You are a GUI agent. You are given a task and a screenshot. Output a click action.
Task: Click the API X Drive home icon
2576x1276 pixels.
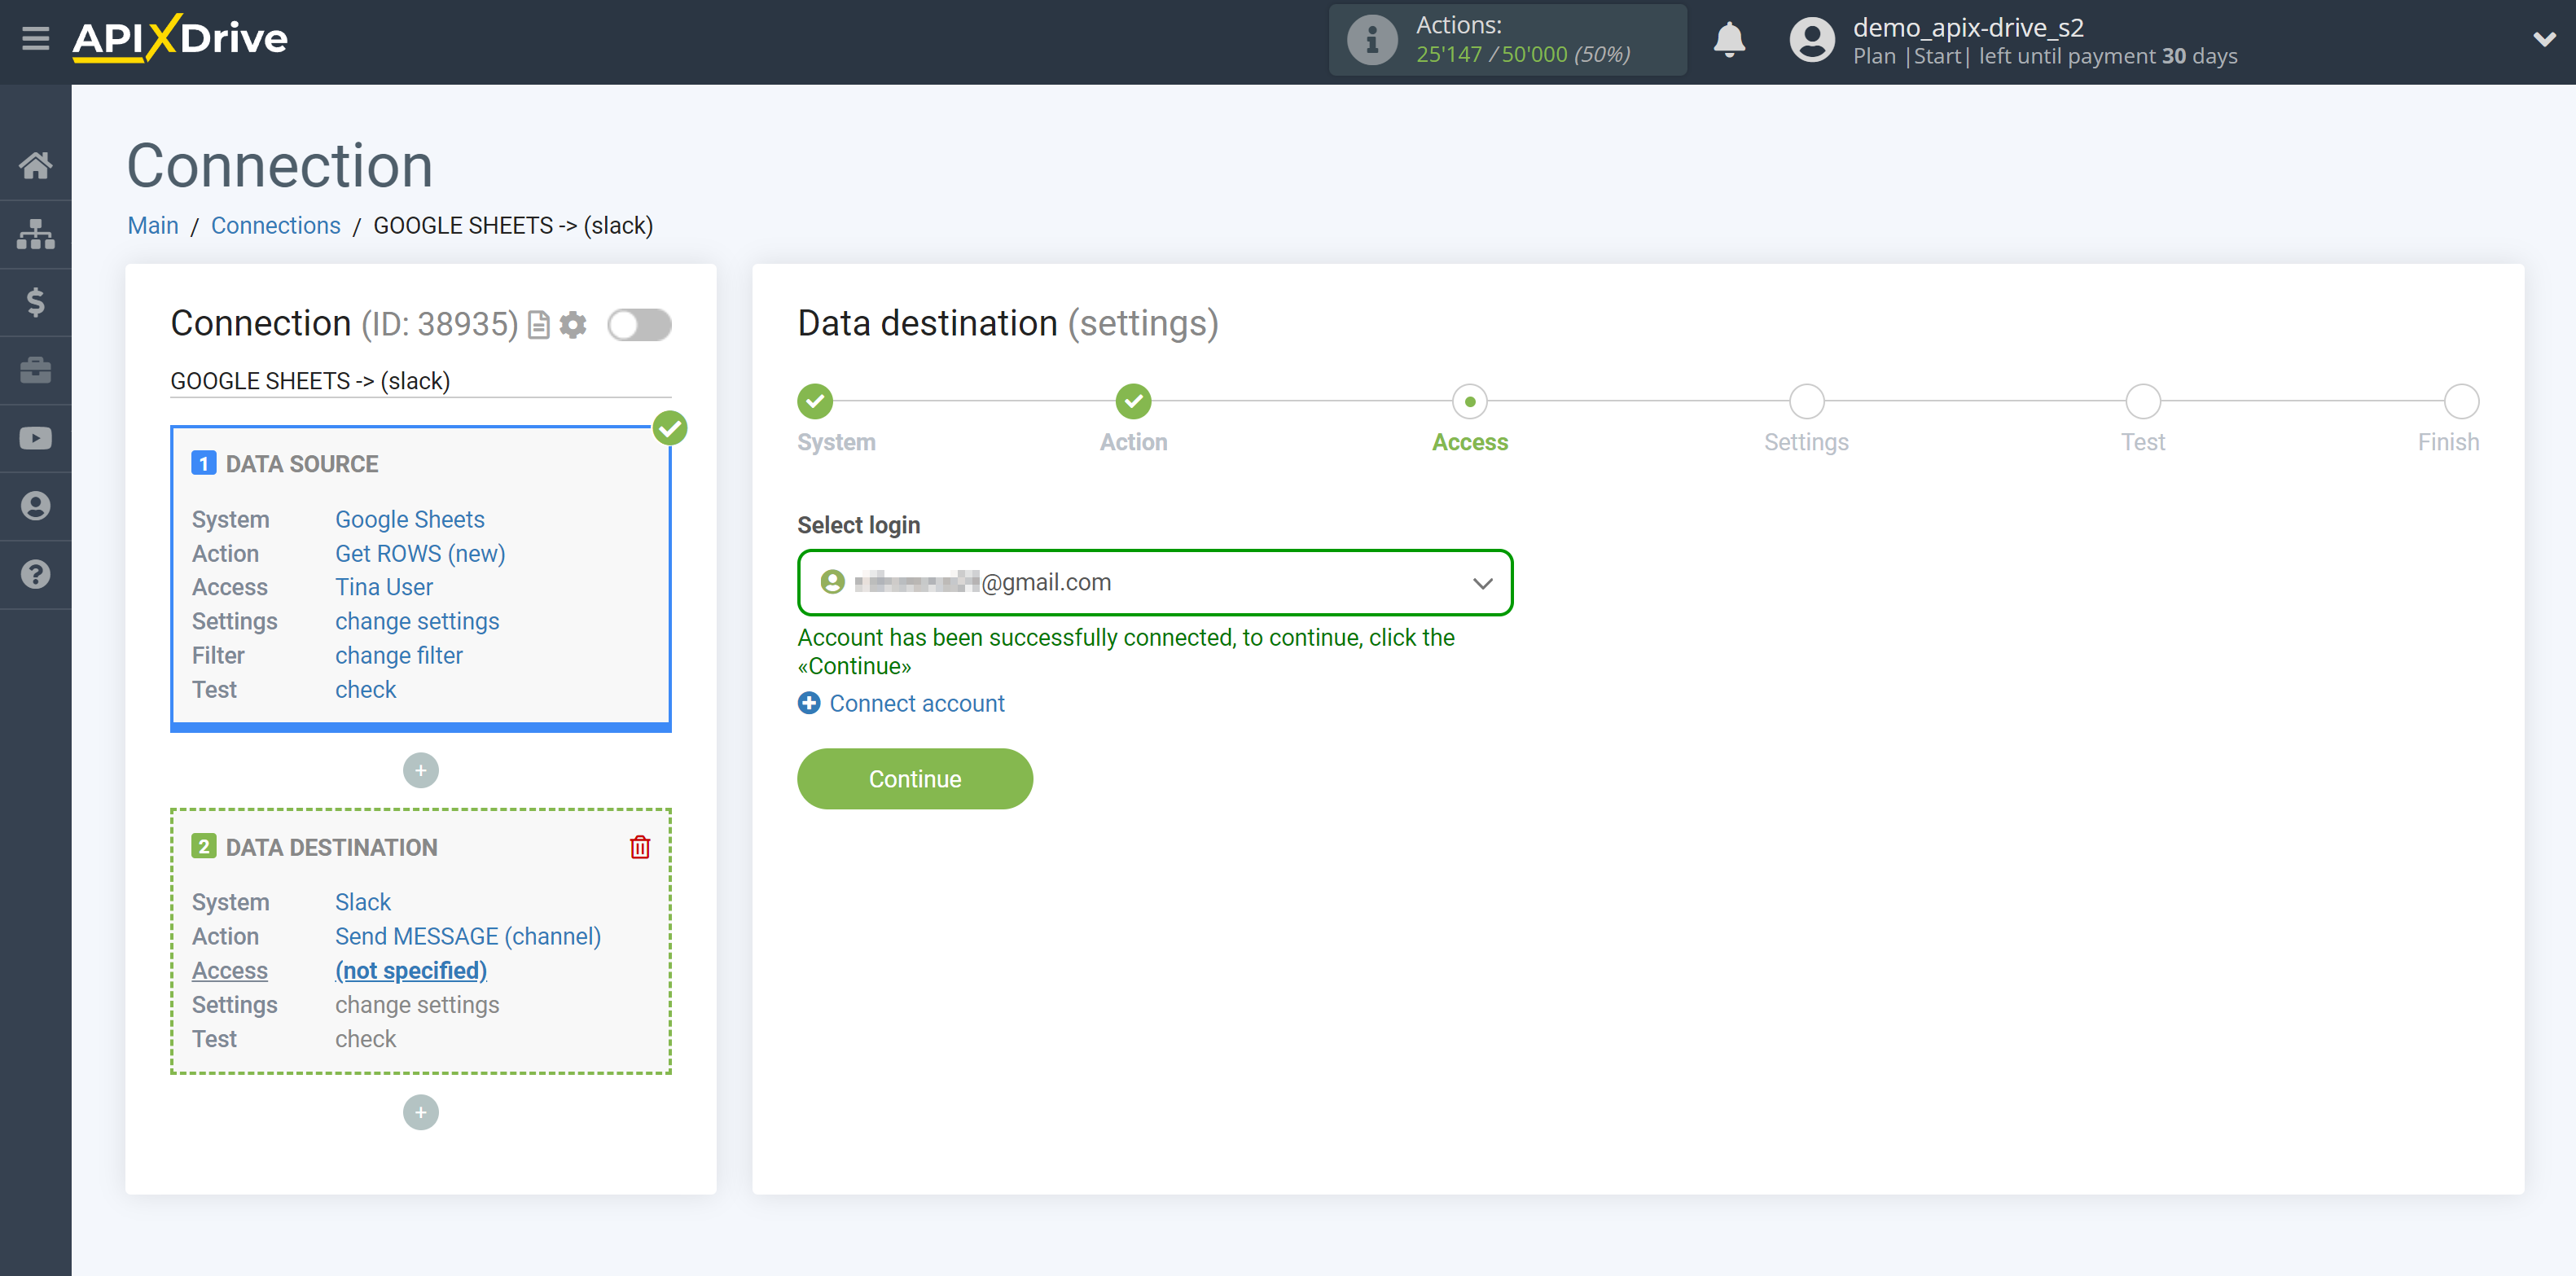click(x=36, y=164)
